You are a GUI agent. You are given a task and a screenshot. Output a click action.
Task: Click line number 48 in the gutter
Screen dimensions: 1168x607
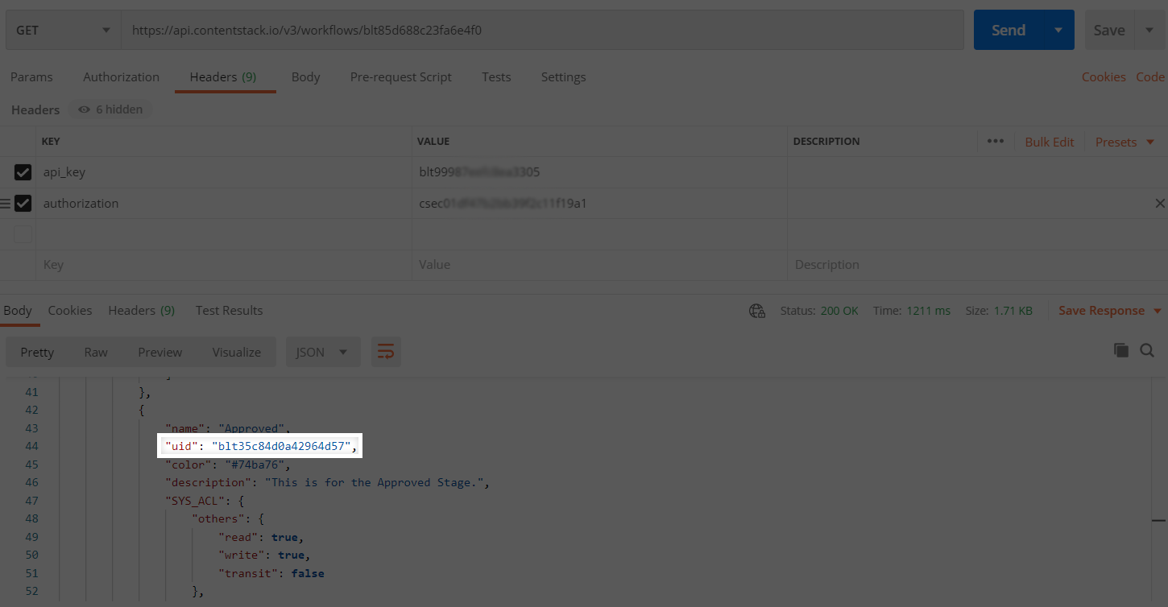pos(31,518)
